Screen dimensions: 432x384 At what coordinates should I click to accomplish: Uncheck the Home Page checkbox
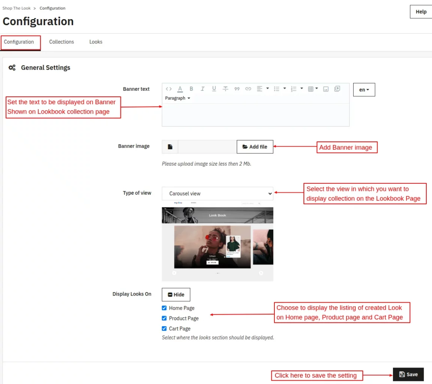pyautogui.click(x=164, y=308)
